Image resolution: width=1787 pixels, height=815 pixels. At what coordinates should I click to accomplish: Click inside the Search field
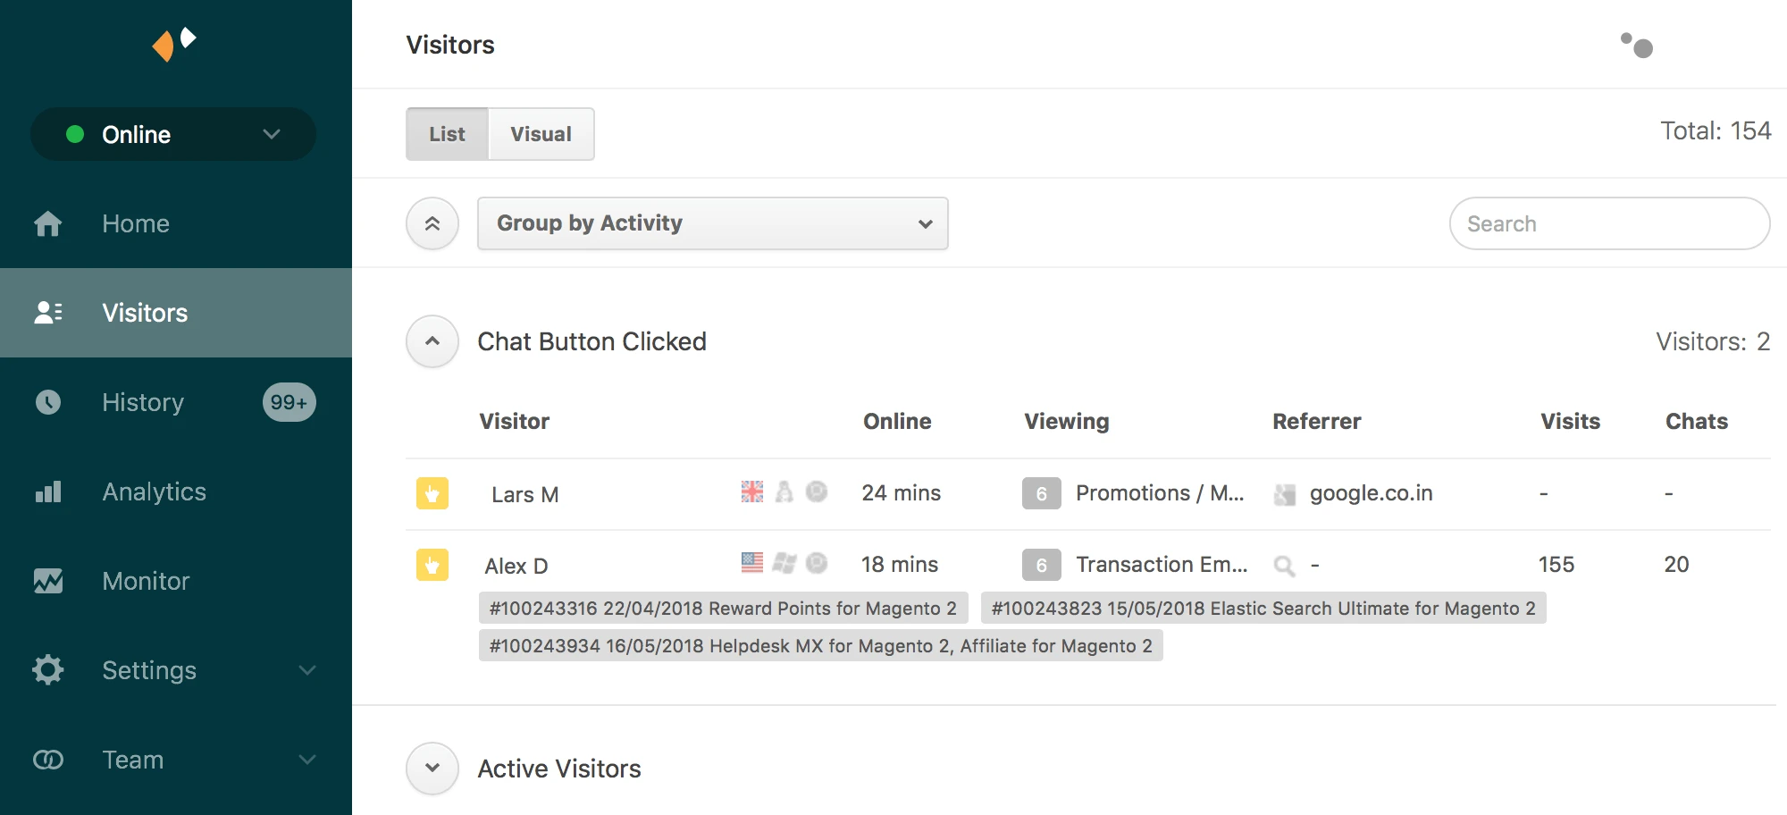[x=1608, y=223]
